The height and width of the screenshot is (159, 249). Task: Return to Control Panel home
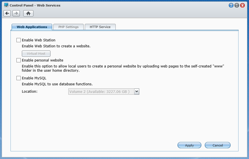click(28, 13)
